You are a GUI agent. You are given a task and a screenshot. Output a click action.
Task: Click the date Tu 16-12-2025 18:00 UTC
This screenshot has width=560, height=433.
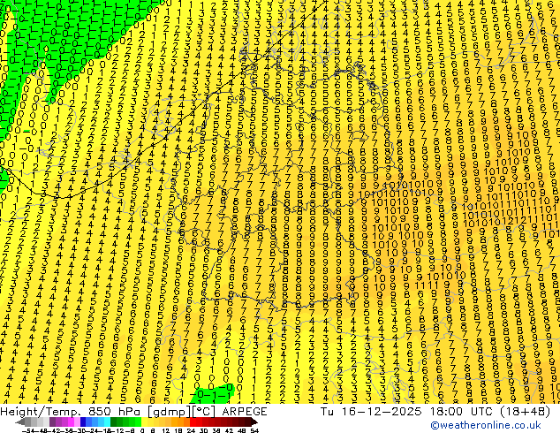pos(405,412)
